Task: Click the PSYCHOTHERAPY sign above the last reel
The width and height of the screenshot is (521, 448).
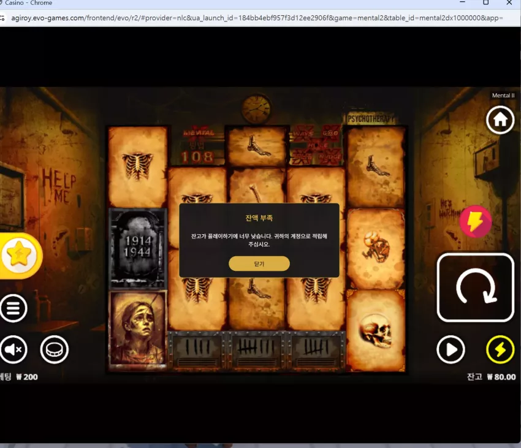Action: pos(370,119)
